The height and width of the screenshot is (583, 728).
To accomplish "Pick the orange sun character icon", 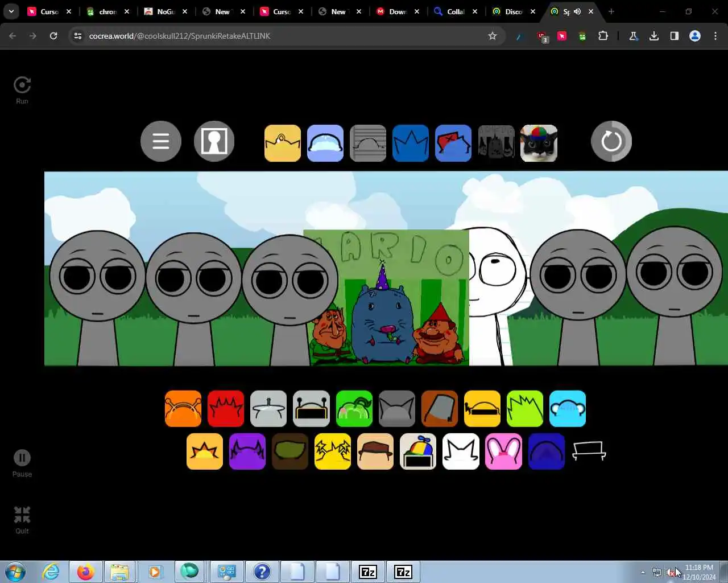I will 205,451.
